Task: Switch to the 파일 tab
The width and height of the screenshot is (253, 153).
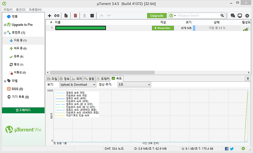Action: pyautogui.click(x=52, y=79)
